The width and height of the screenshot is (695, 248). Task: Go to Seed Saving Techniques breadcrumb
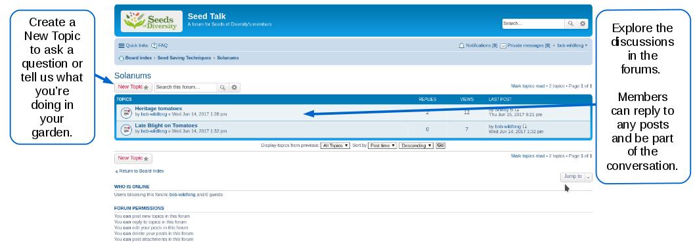tap(184, 58)
